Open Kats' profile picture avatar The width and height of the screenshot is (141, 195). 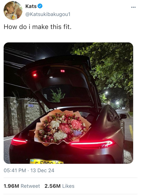click(x=13, y=10)
